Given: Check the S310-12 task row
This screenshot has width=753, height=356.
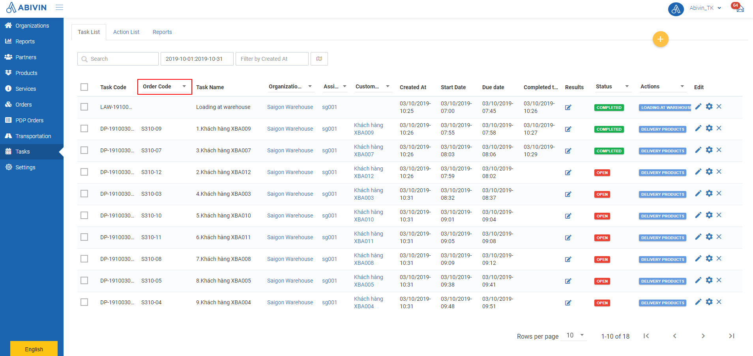Looking at the screenshot, I should pyautogui.click(x=84, y=172).
